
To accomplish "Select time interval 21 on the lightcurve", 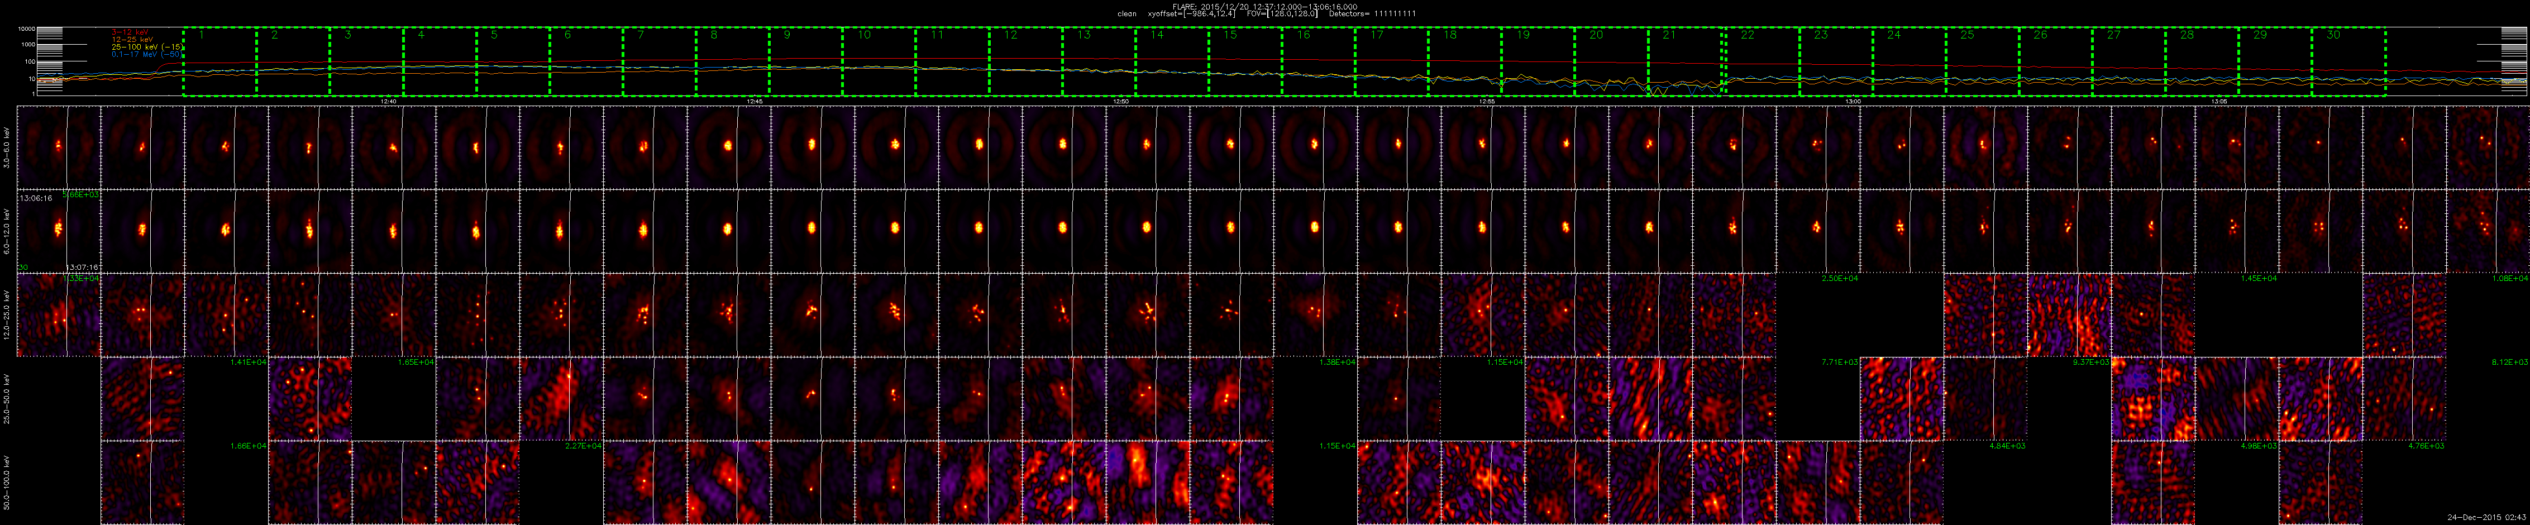I will 1684,61.
